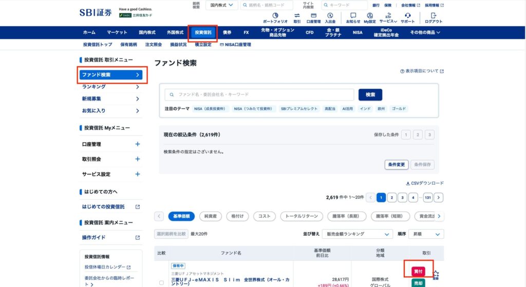
Task: Click the 取引 trade arrows icon
Action: coord(297,16)
